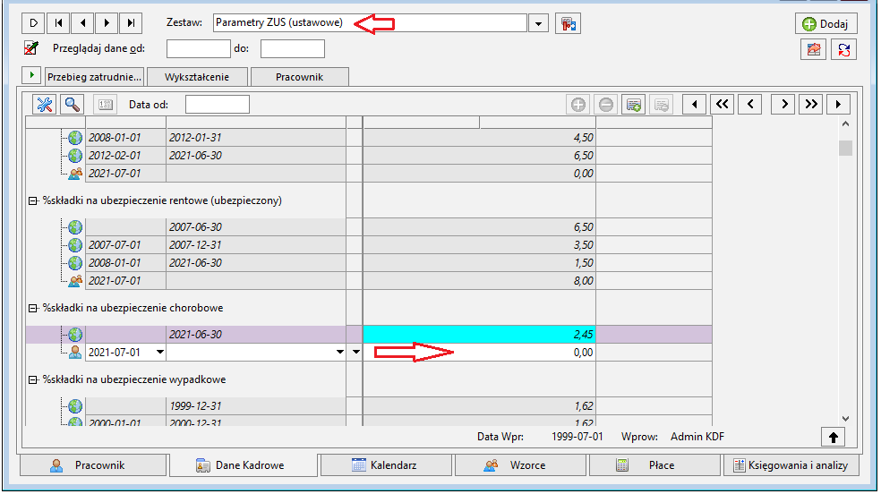Click the magnifying glass search icon
The height and width of the screenshot is (494, 881).
(x=72, y=105)
